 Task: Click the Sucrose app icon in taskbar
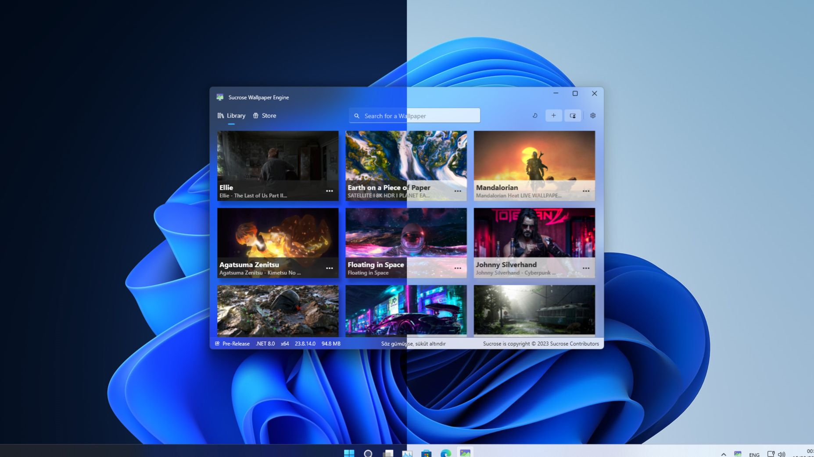pos(465,453)
